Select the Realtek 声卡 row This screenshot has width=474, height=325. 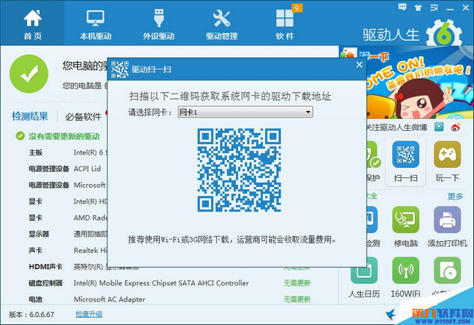[x=68, y=251]
